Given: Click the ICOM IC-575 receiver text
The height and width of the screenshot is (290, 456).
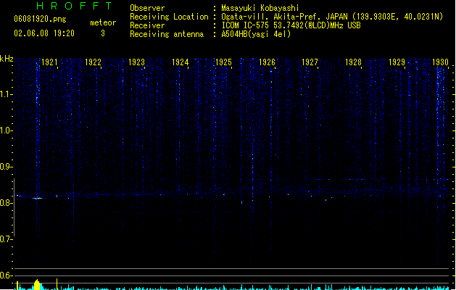Looking at the screenshot, I should [x=291, y=25].
